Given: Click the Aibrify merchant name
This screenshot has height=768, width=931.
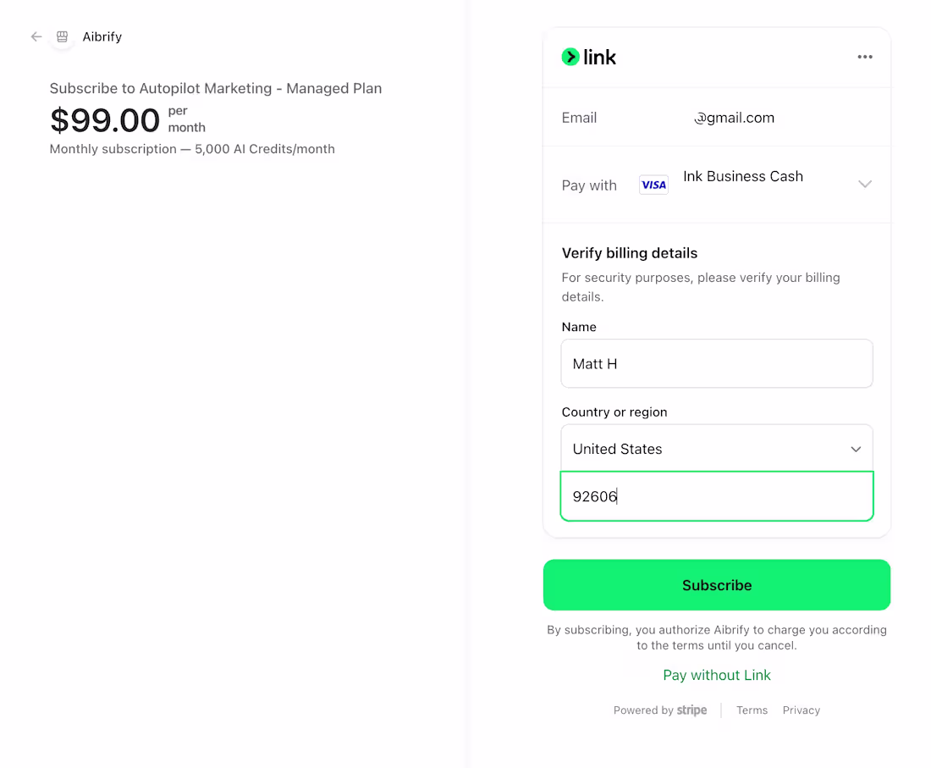Looking at the screenshot, I should click(x=102, y=36).
